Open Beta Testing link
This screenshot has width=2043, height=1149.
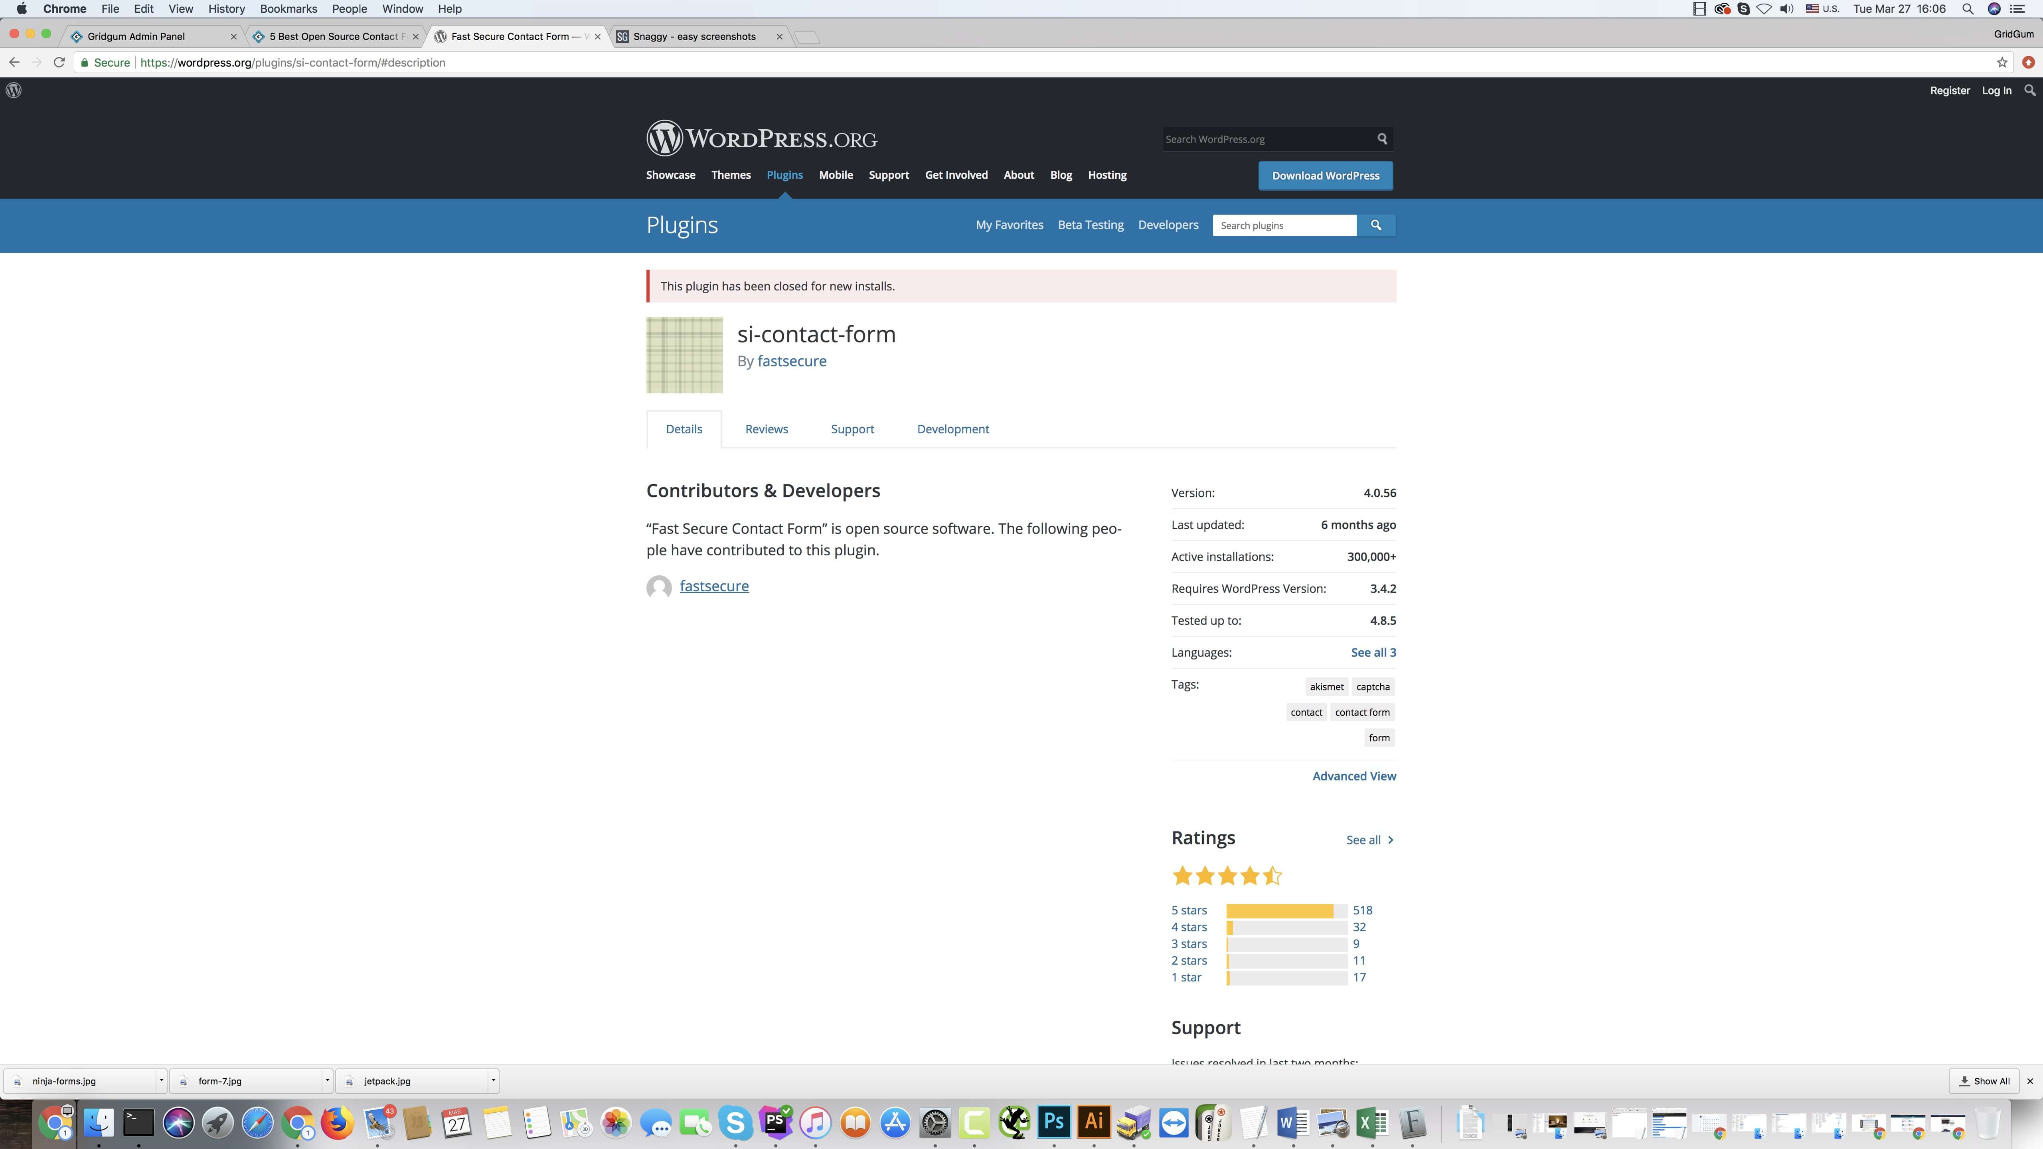click(x=1091, y=225)
